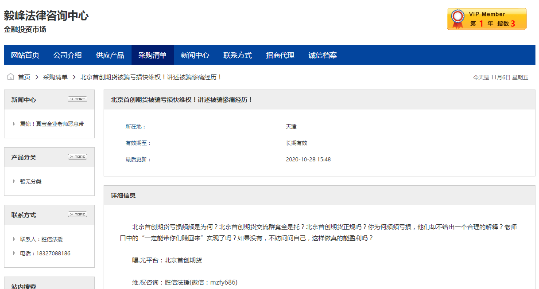Open 诚信档案 nav item

coord(323,55)
